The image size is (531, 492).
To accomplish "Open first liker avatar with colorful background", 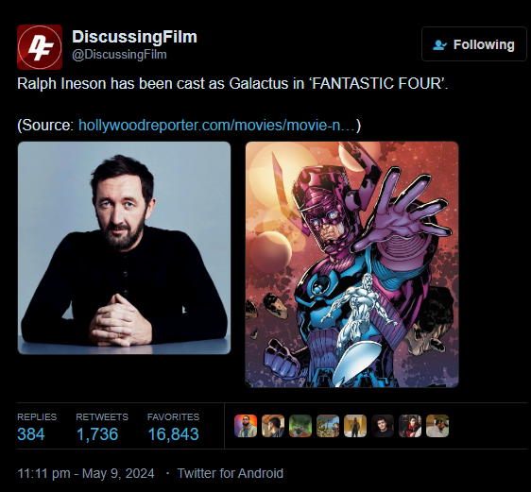I will pyautogui.click(x=246, y=426).
